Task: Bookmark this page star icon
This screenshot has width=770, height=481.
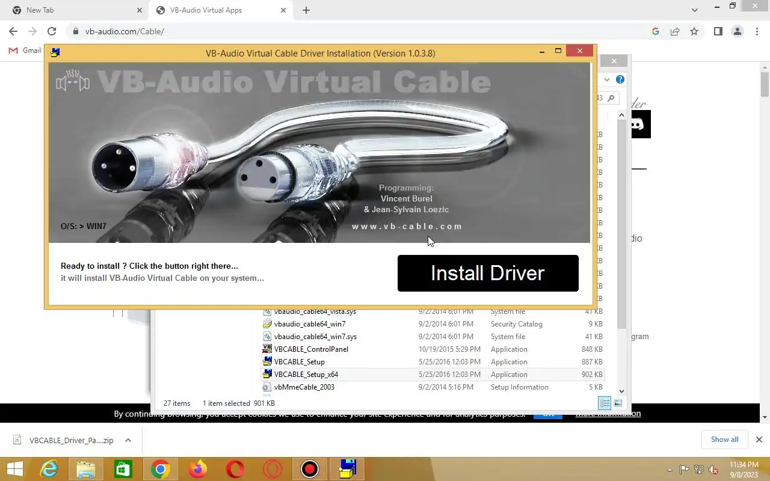Action: point(694,31)
